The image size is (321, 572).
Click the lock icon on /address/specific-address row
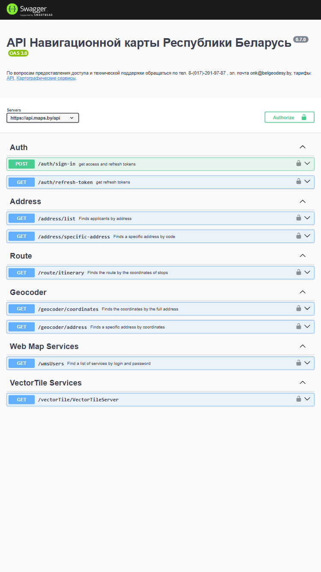(x=299, y=235)
